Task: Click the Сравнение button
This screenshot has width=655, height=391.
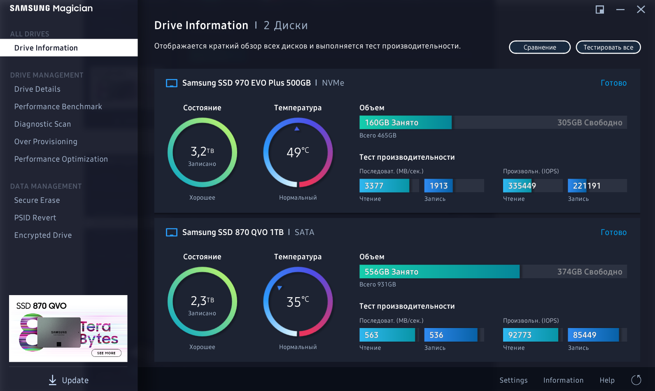Action: coord(540,47)
